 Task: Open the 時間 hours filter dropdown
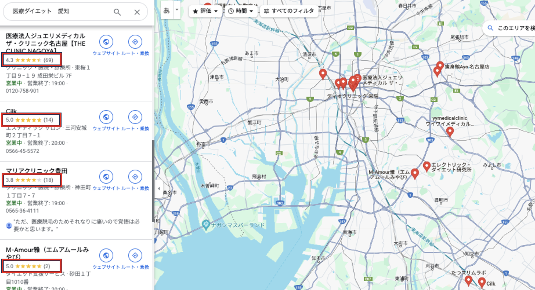click(240, 11)
